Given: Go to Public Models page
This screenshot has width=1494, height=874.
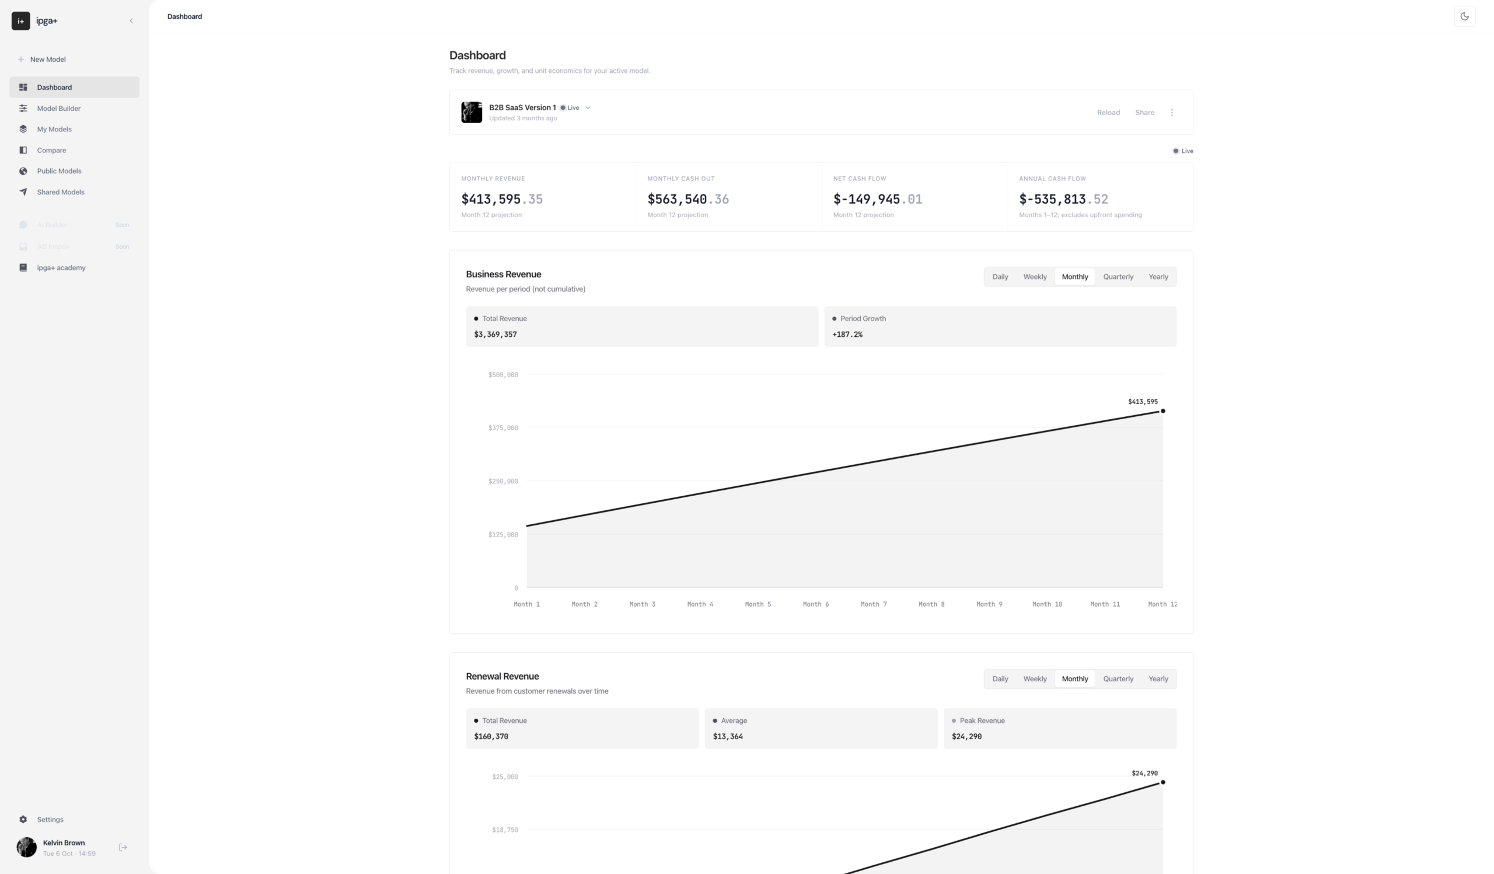Looking at the screenshot, I should point(74,172).
